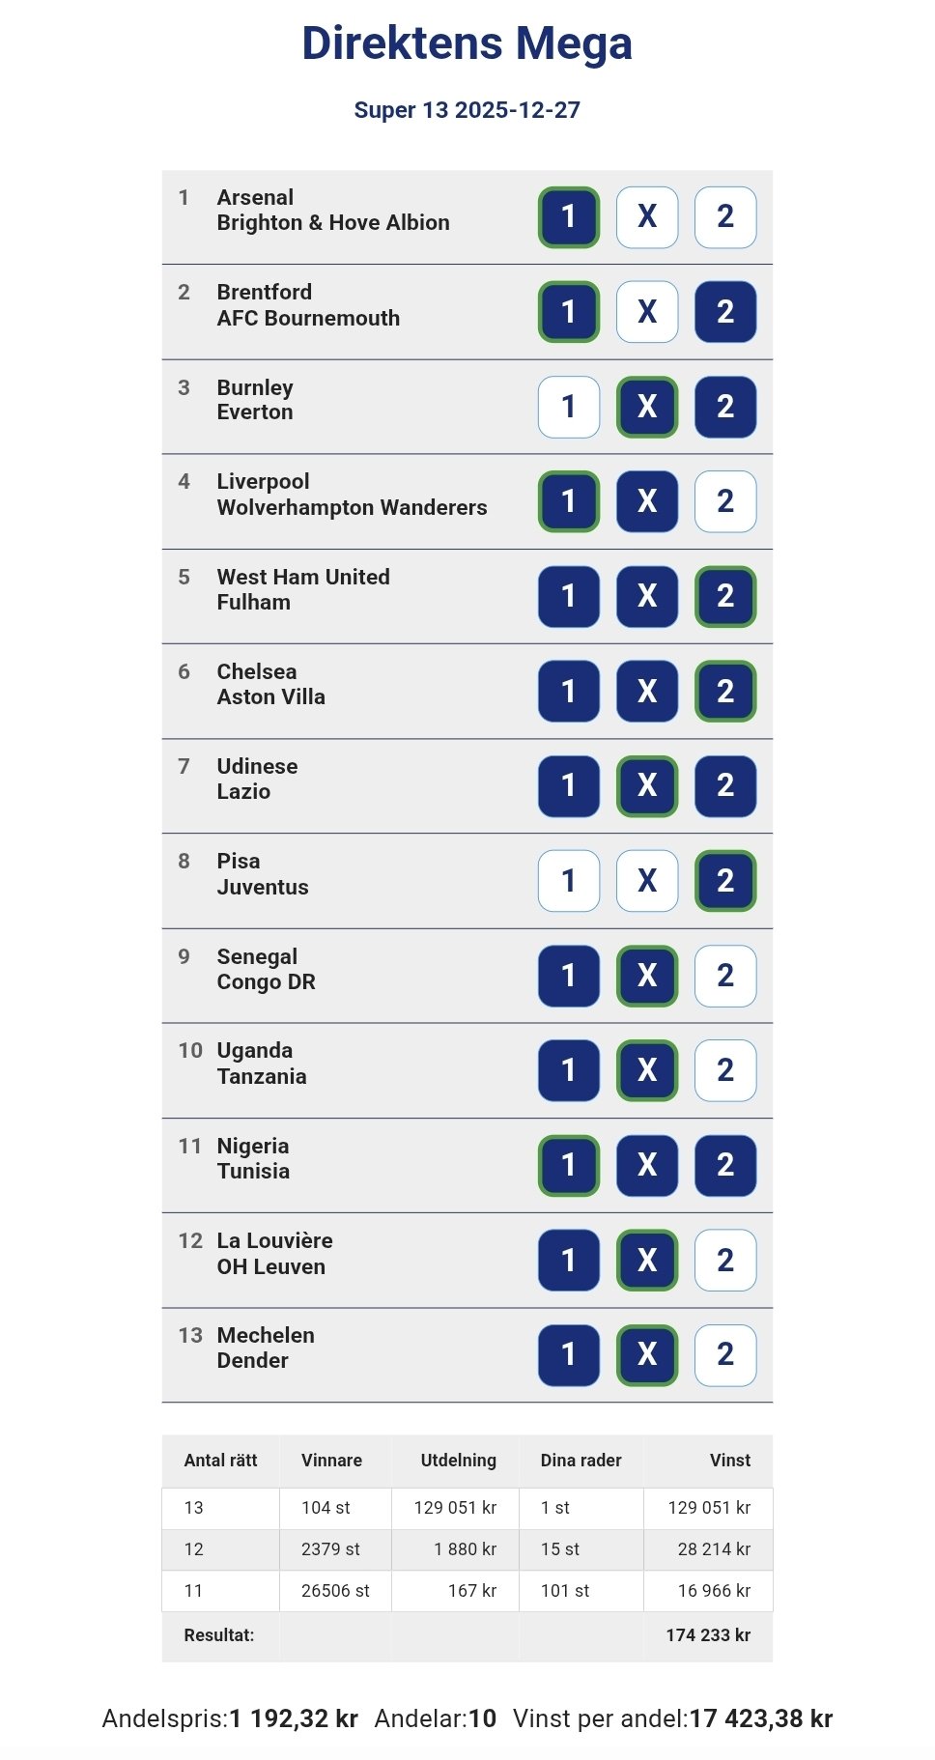
Task: Click the Direktens Mega heading
Action: click(x=467, y=43)
